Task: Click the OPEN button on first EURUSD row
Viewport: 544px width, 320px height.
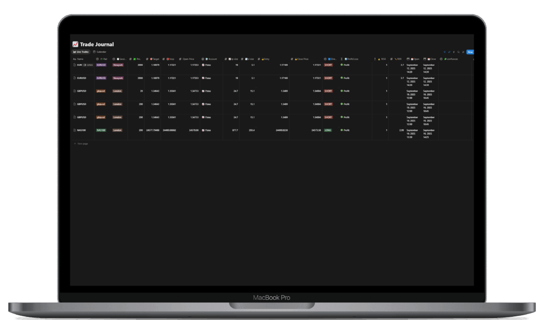Action: [x=89, y=65]
